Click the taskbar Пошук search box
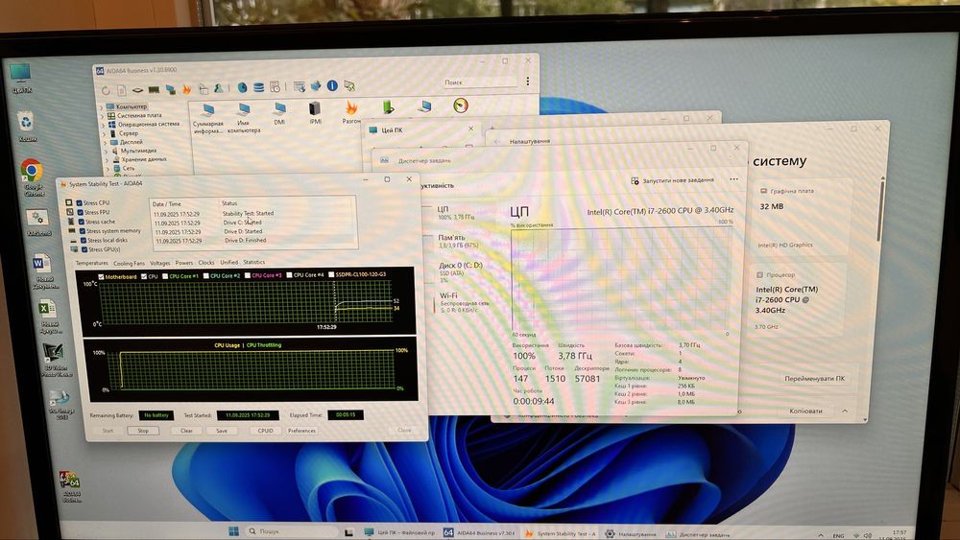This screenshot has width=960, height=540. click(292, 531)
